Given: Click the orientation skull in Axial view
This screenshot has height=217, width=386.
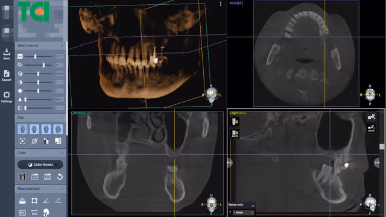Looking at the screenshot, I should point(370,95).
